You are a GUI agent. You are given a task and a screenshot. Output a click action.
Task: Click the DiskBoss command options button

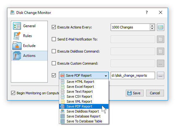161,51
